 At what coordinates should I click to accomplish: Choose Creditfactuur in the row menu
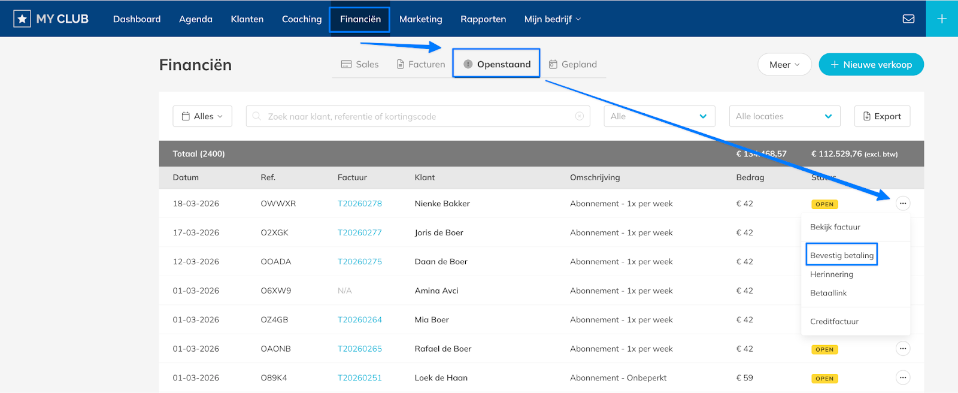[834, 322]
